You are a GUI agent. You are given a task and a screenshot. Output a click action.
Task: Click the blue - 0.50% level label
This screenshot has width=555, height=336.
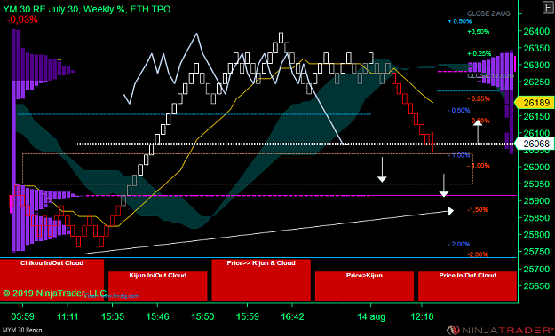coord(459,111)
